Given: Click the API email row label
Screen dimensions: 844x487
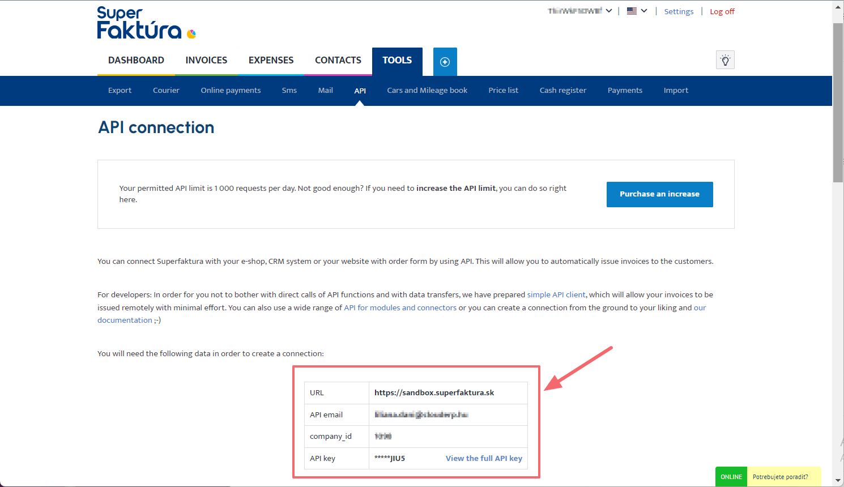Looking at the screenshot, I should click(x=326, y=415).
